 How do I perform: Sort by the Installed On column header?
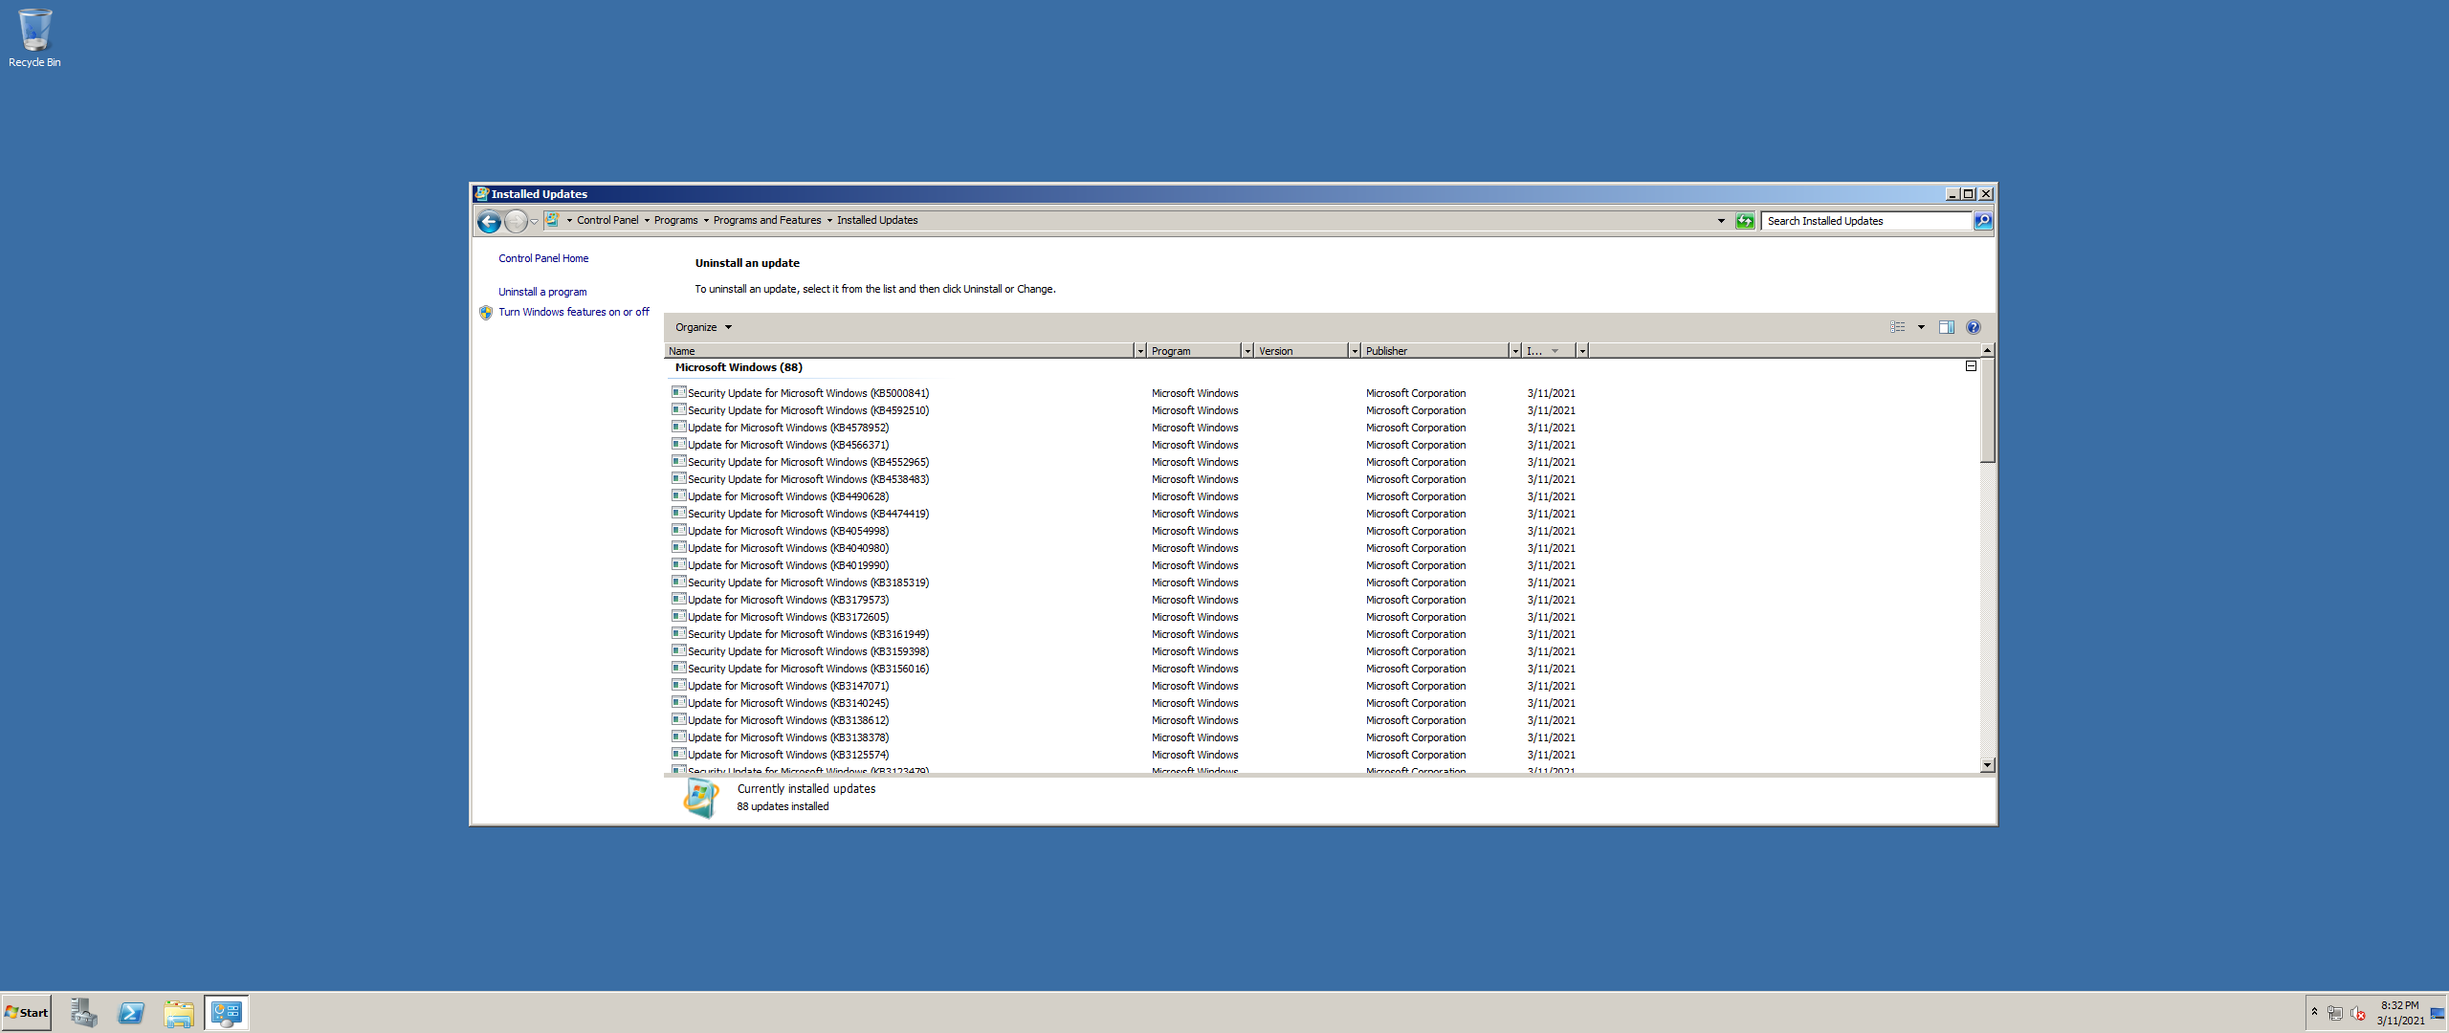click(1549, 351)
